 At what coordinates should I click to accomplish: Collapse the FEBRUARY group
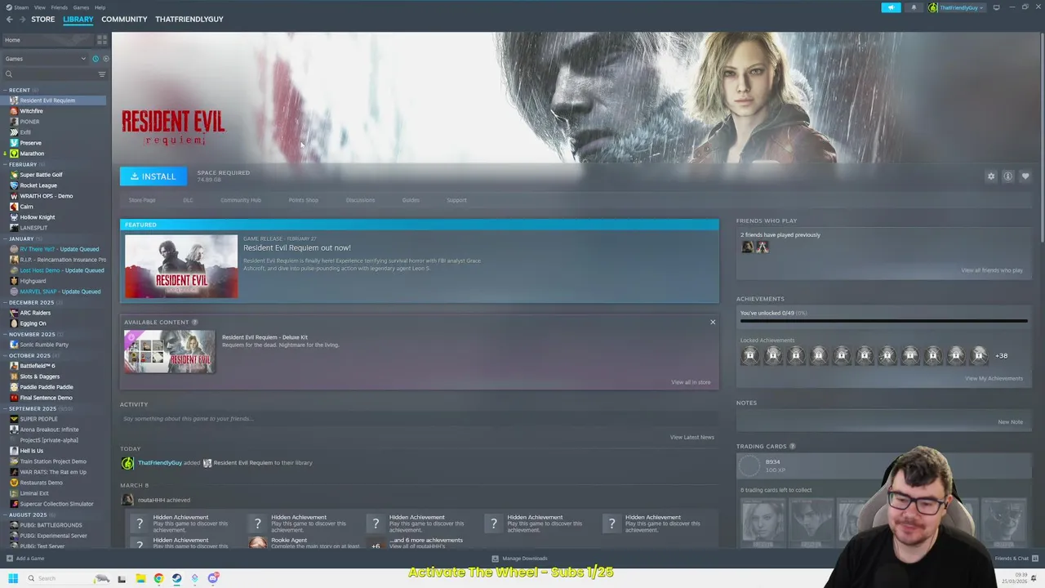coord(6,164)
